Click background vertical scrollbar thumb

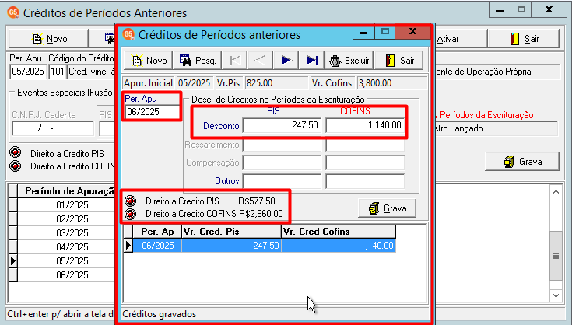point(556,256)
